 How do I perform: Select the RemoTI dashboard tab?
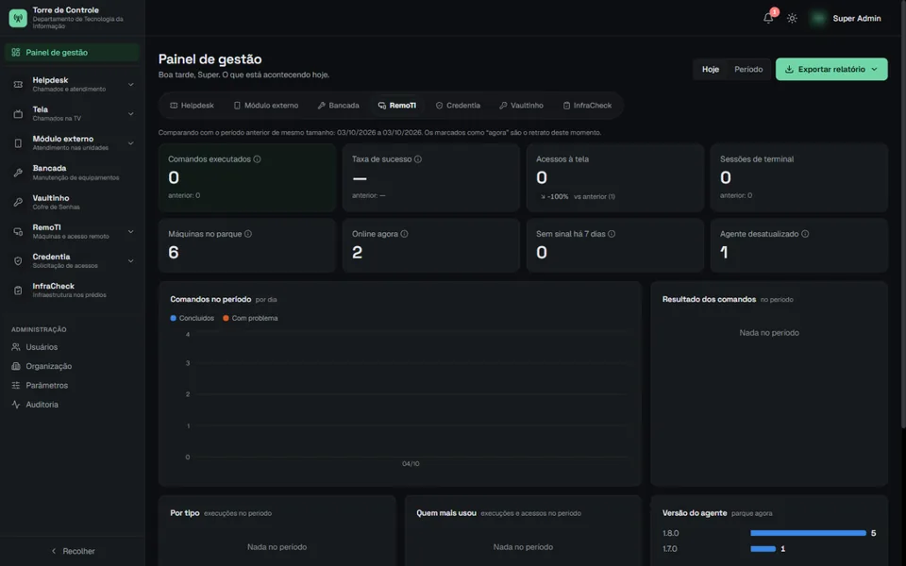397,106
